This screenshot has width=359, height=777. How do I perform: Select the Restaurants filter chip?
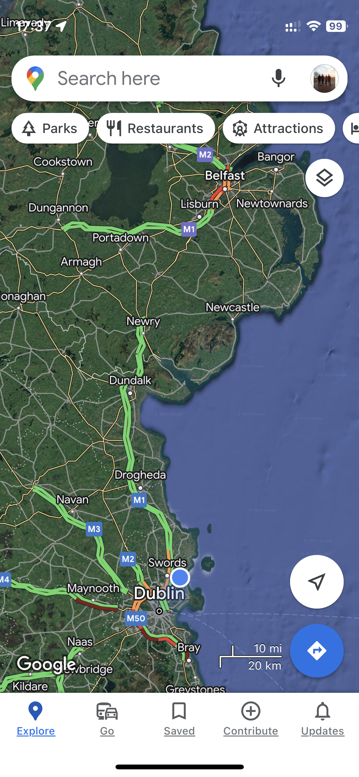coord(156,129)
